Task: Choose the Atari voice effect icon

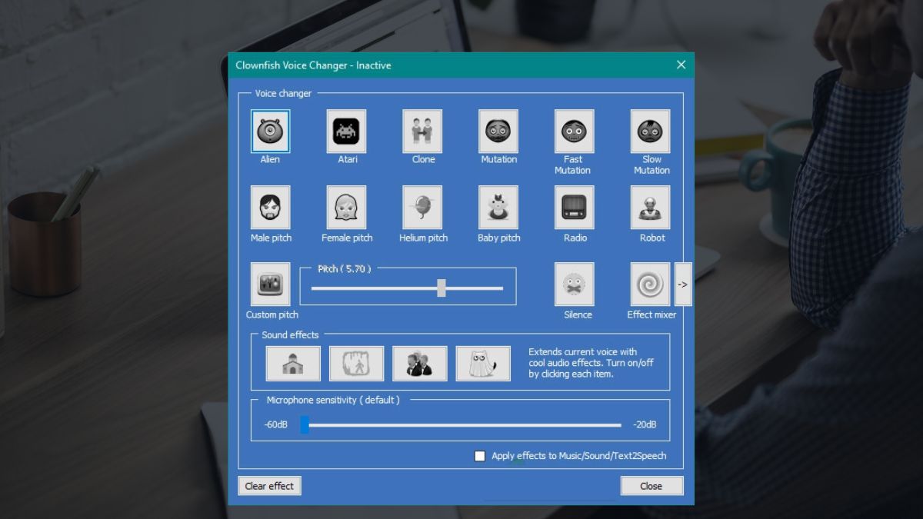Action: [346, 131]
